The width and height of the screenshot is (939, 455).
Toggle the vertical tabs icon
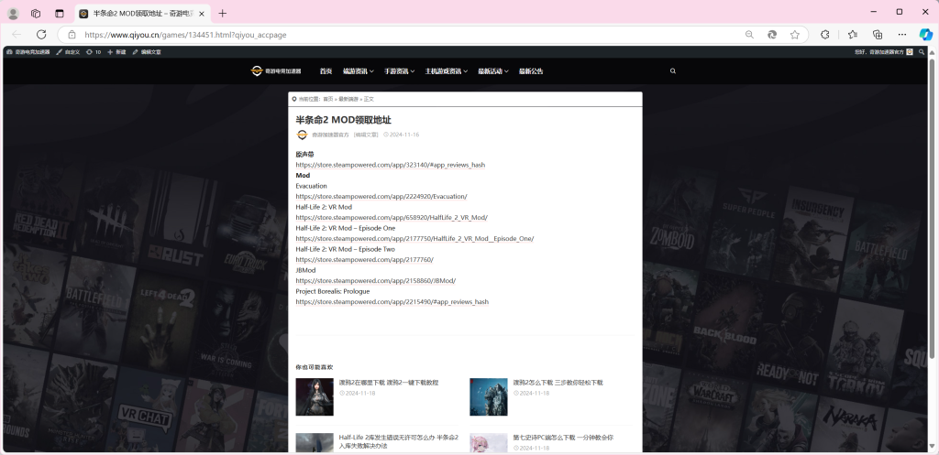[59, 13]
